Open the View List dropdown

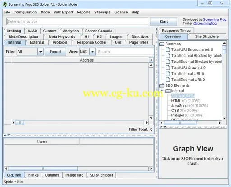pos(92,52)
